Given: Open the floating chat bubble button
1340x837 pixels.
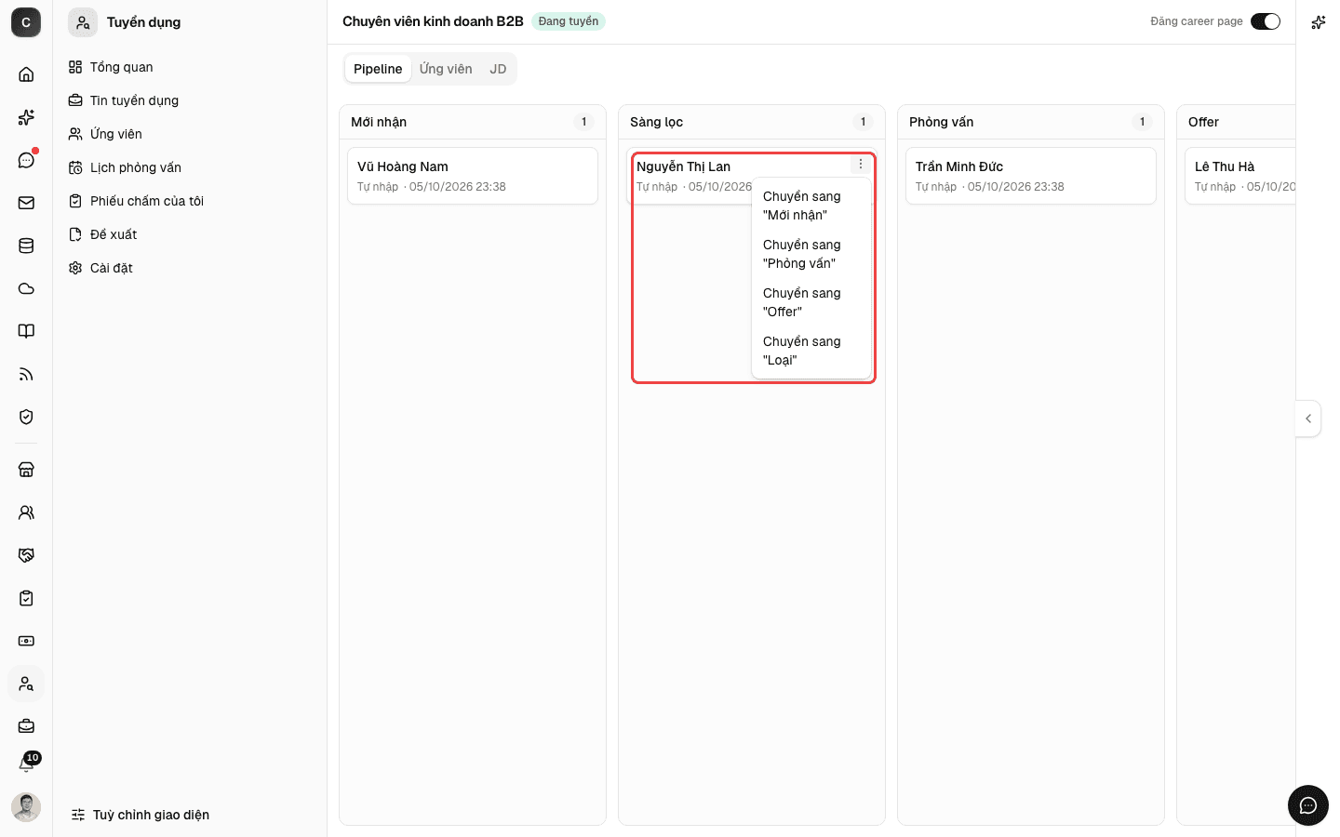Looking at the screenshot, I should click(x=1308, y=805).
